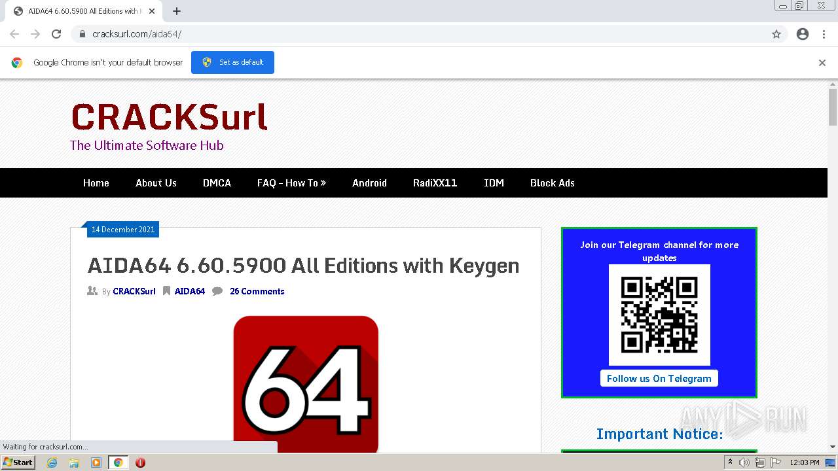
Task: Click the bookmark icon before AIDA64 category
Action: pos(166,291)
